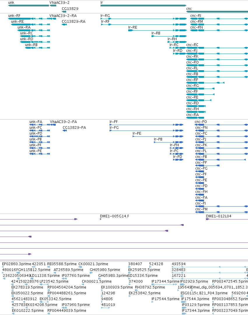Viewport: 248px width, 315px height.
Task: Select the lr gene bar
Action: [143, 6]
